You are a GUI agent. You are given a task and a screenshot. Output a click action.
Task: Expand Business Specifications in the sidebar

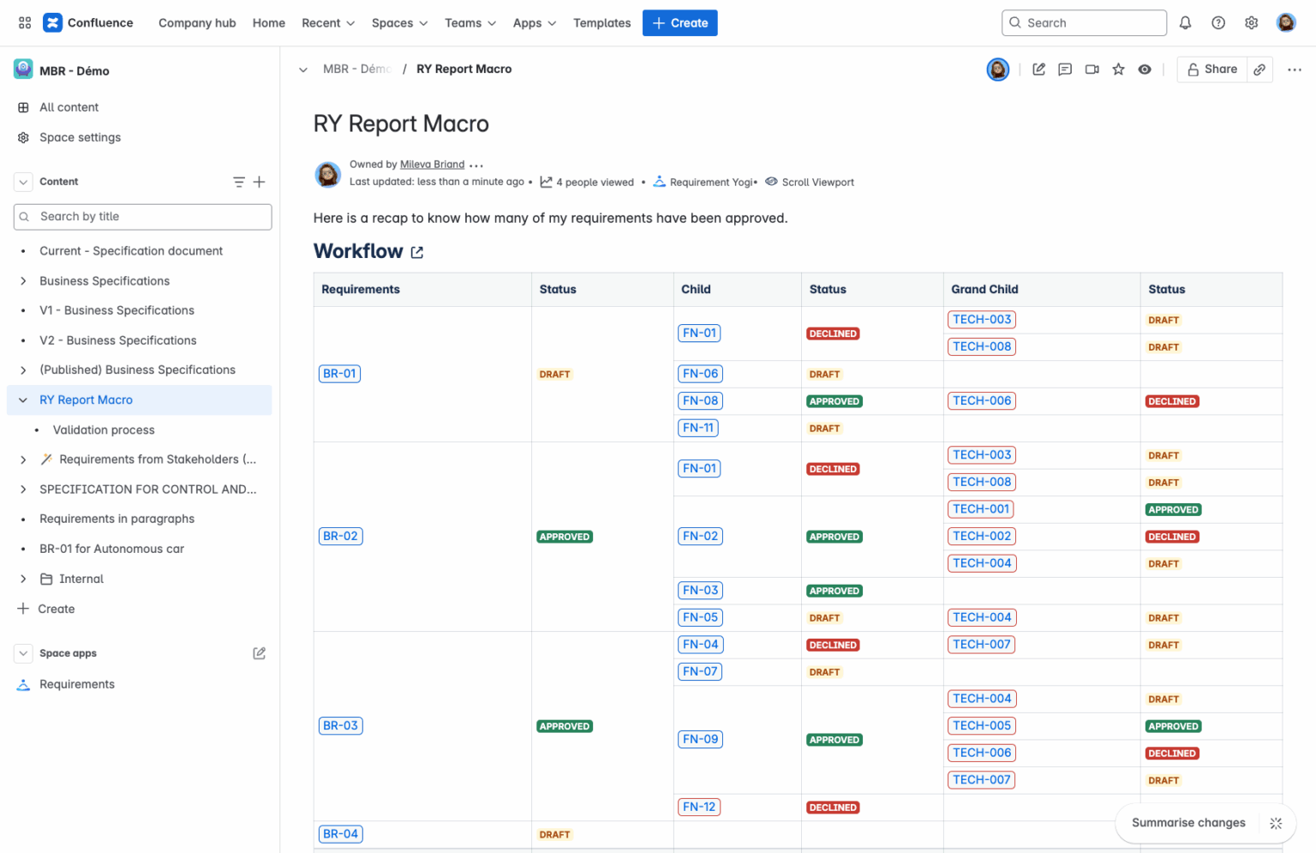(23, 281)
